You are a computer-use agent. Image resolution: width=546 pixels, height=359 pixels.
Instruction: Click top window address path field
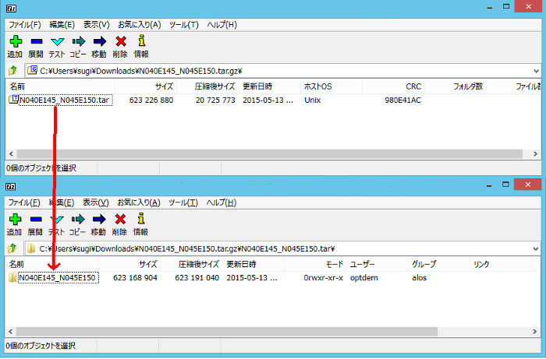[x=273, y=71]
